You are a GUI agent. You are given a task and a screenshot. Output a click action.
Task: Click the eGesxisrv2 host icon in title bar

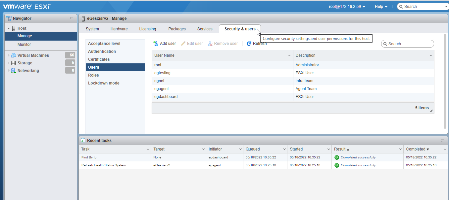[84, 18]
